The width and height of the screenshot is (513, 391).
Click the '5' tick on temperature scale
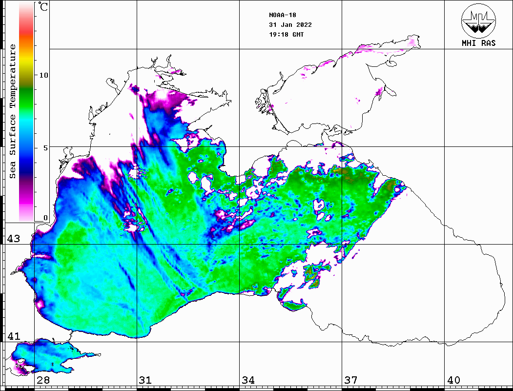(x=46, y=148)
